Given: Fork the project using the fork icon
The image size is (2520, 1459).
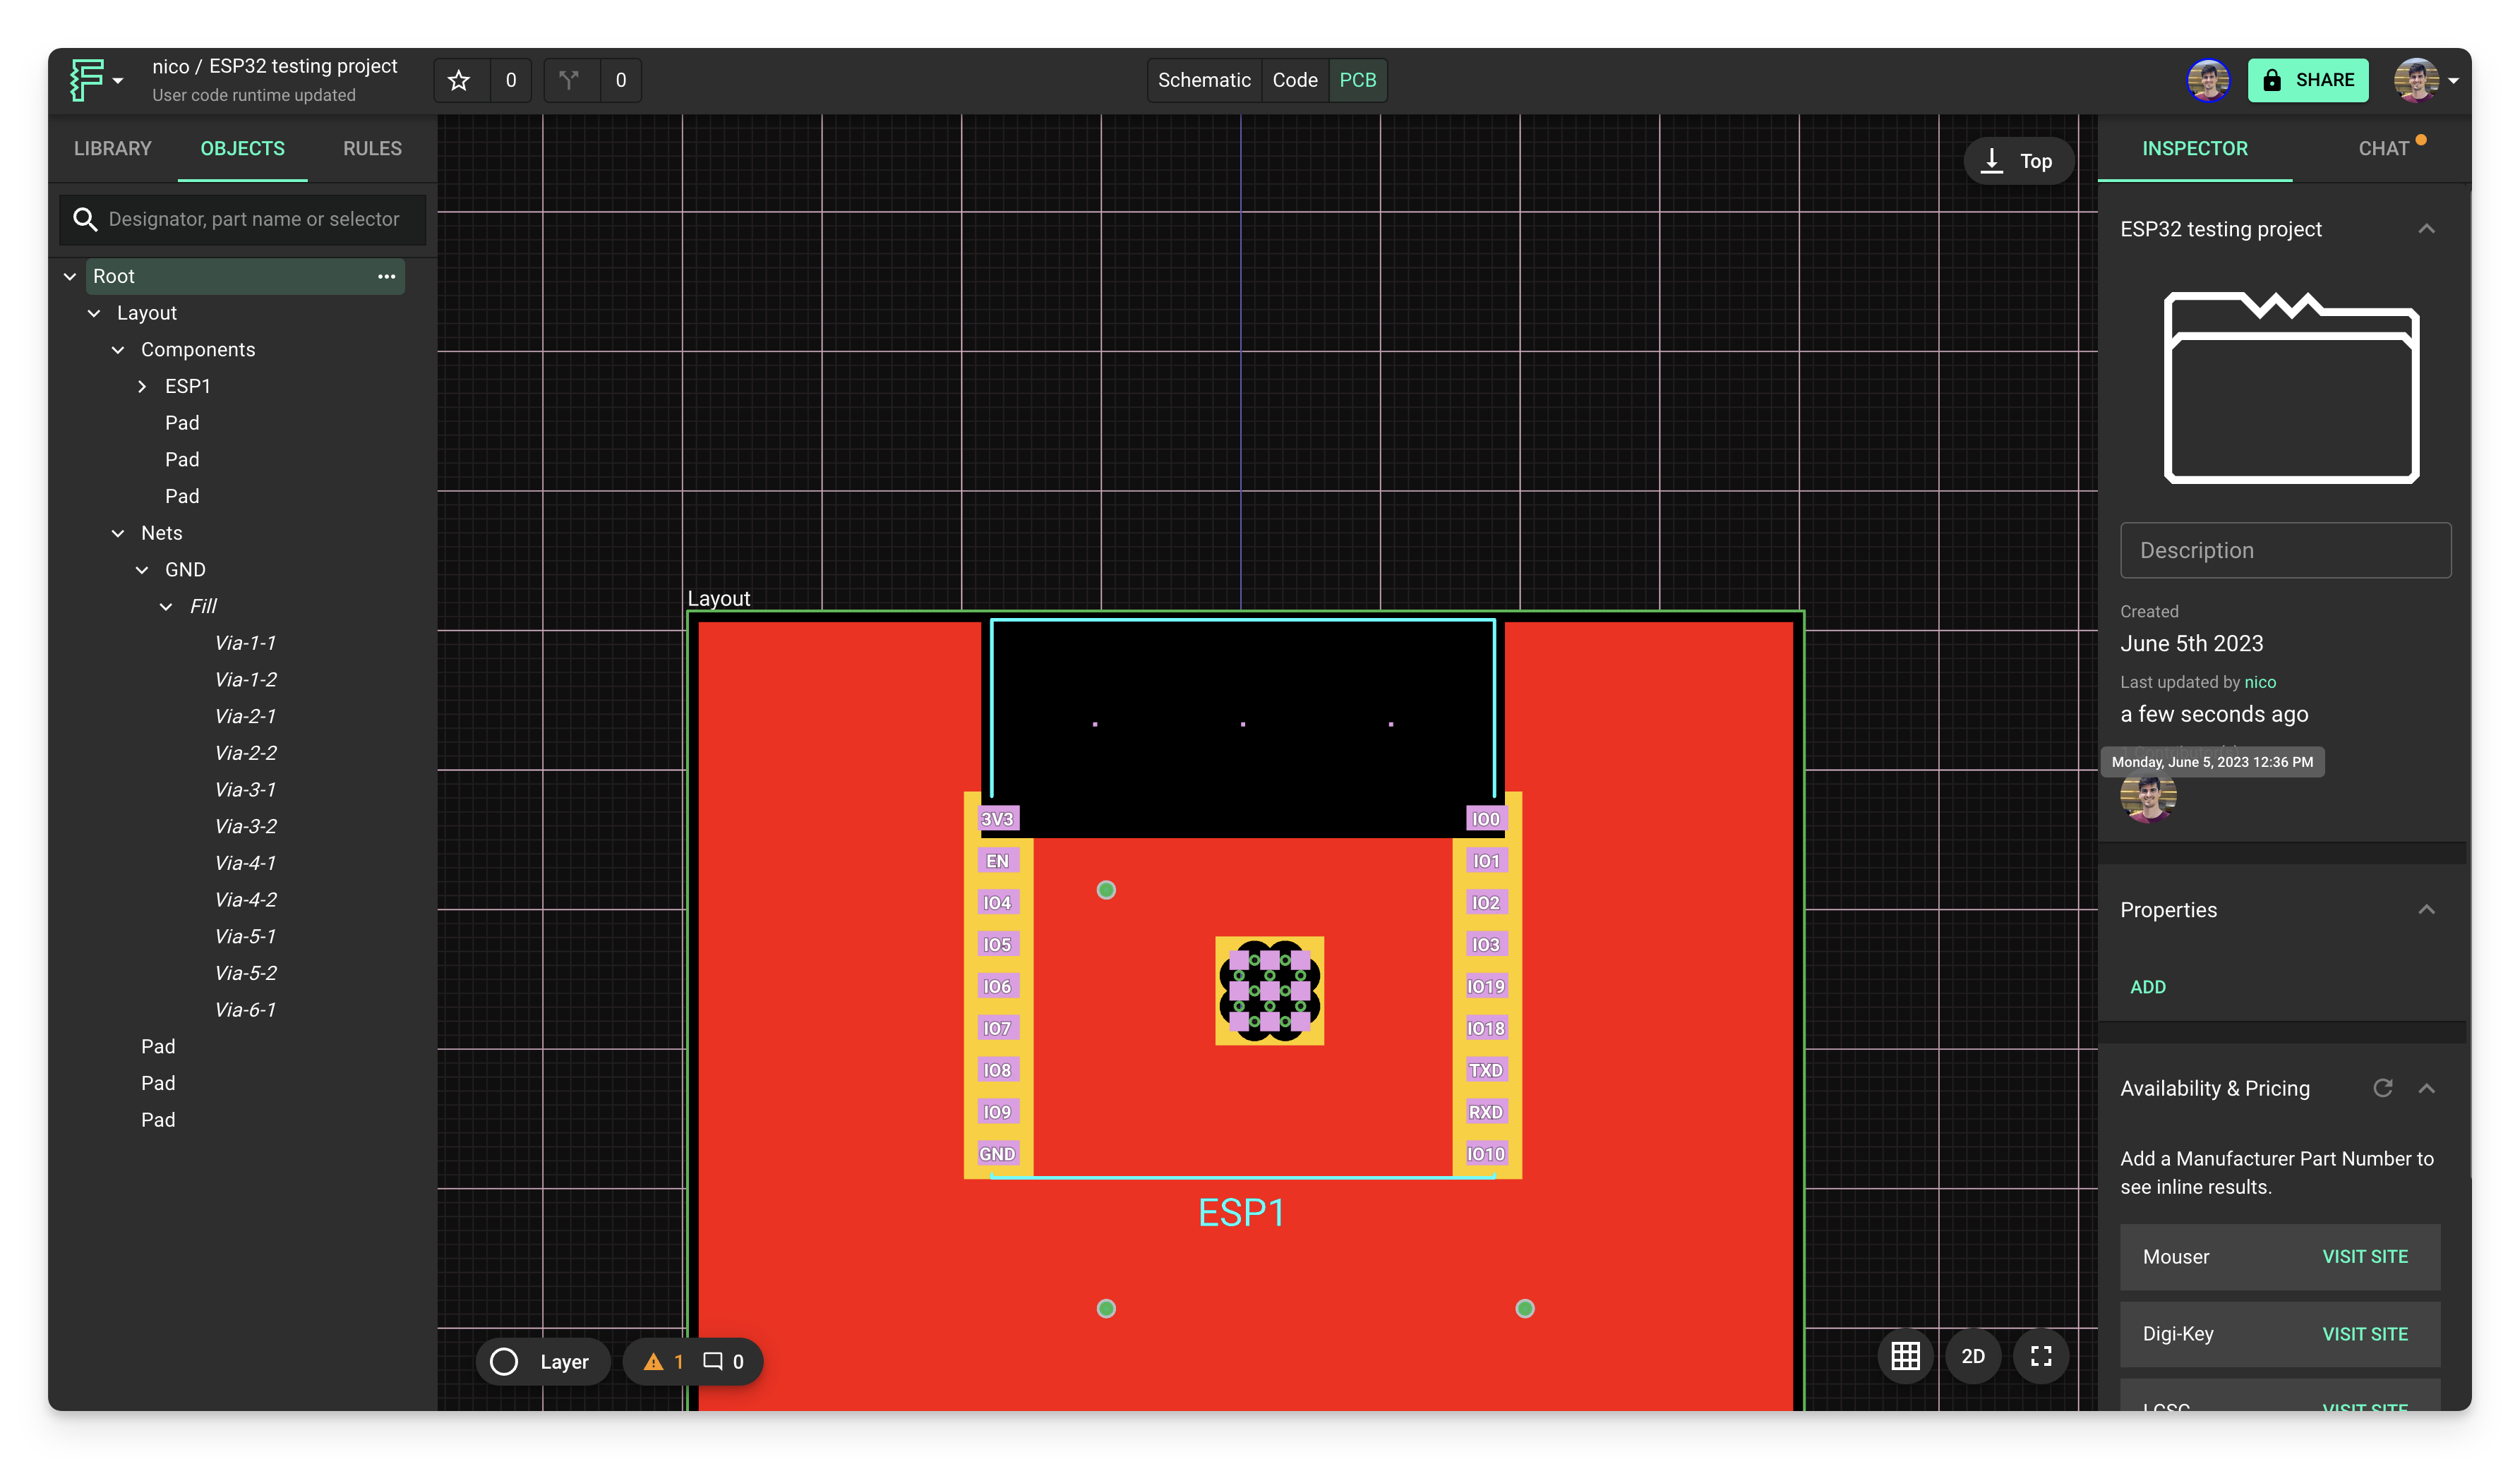Looking at the screenshot, I should point(570,80).
